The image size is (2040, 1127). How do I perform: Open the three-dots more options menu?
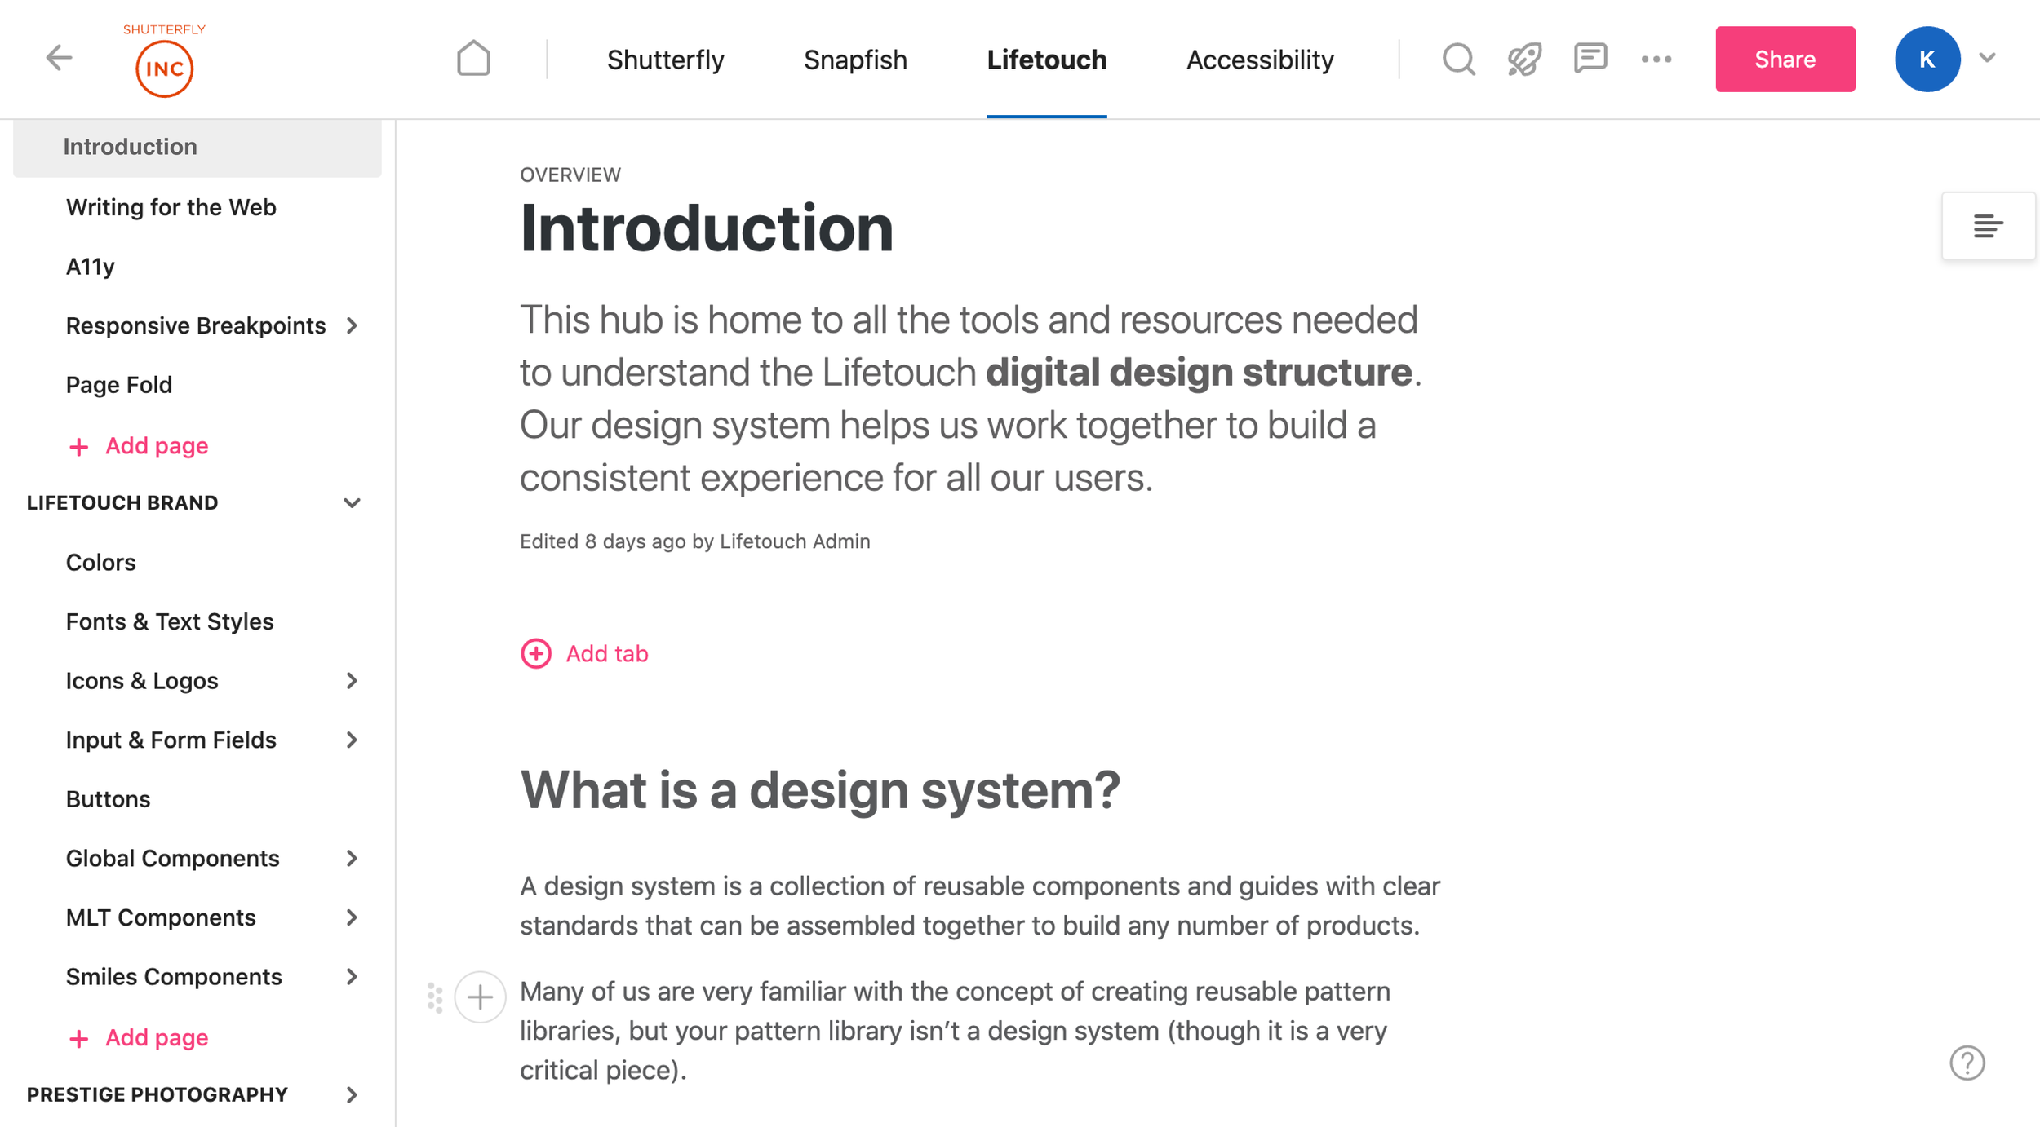tap(1656, 59)
